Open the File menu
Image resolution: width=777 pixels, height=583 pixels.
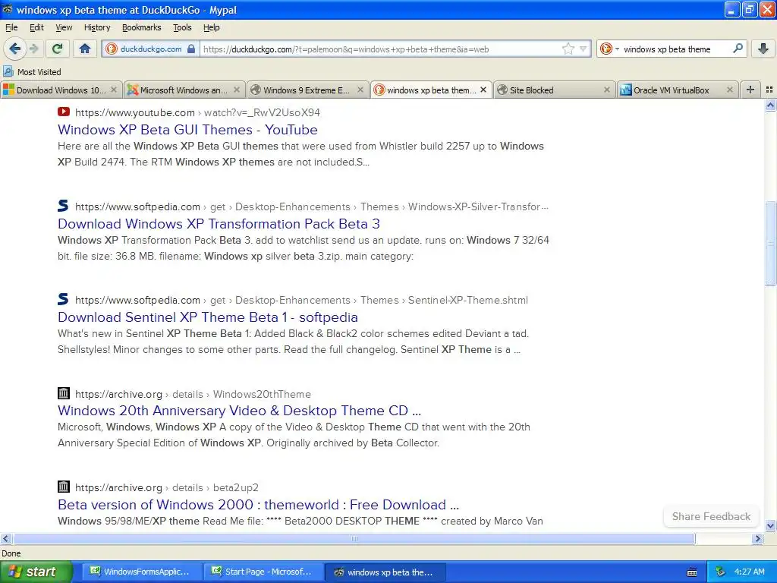coord(11,27)
